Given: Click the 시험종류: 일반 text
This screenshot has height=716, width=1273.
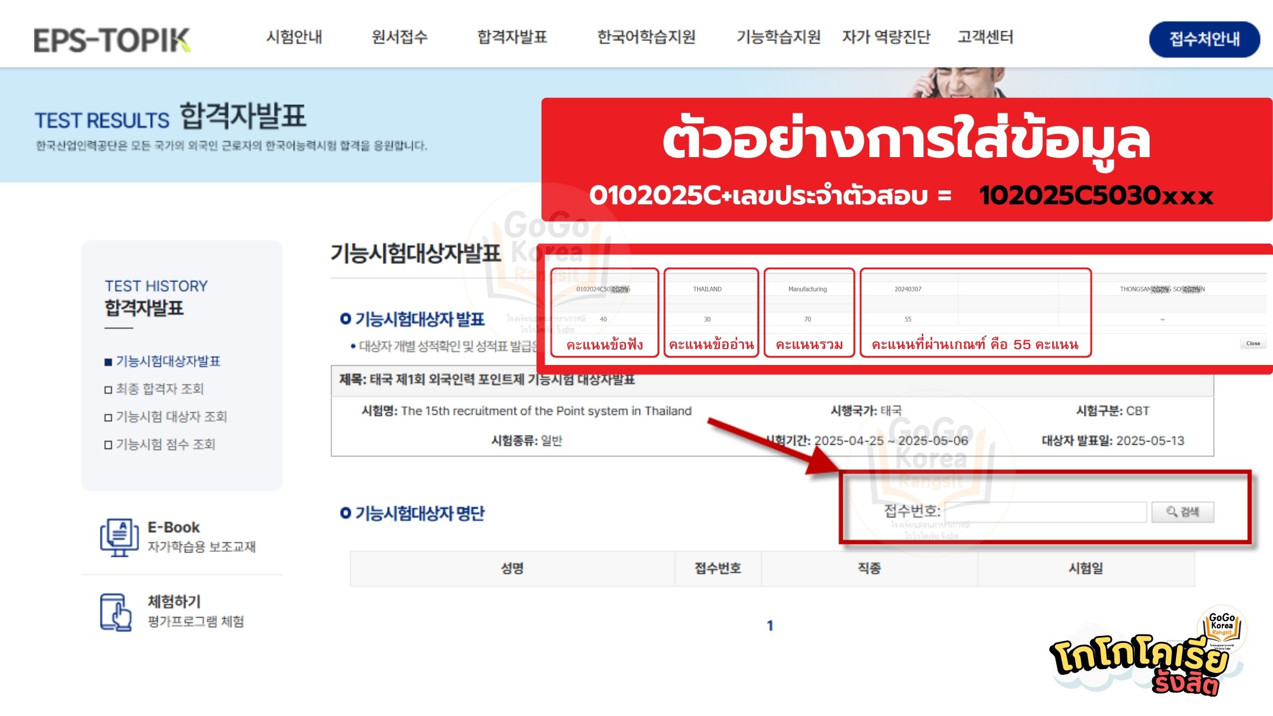Looking at the screenshot, I should click(527, 441).
